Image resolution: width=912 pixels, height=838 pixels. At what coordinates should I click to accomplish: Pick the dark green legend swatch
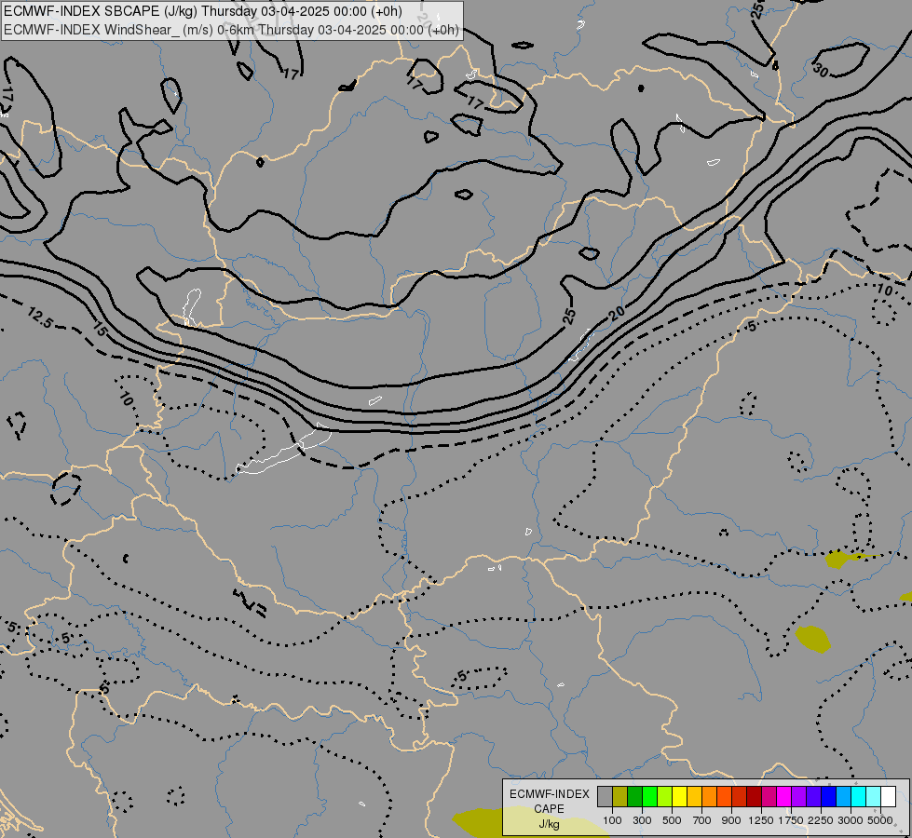tap(634, 797)
